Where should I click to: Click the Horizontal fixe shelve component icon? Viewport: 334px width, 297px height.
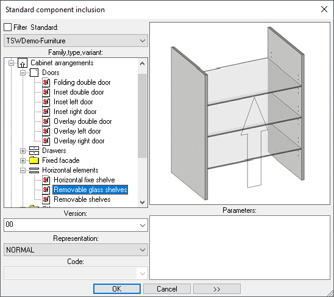pyautogui.click(x=46, y=180)
